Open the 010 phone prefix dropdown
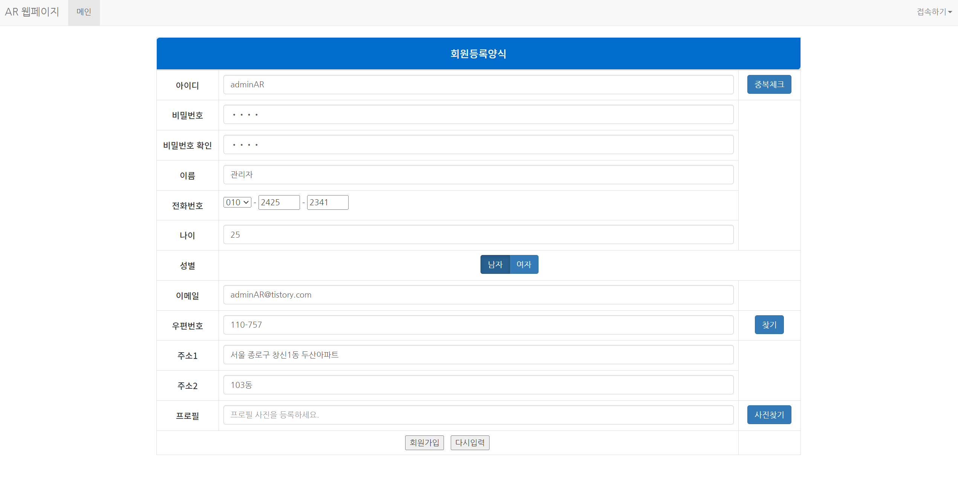This screenshot has height=484, width=958. click(237, 202)
